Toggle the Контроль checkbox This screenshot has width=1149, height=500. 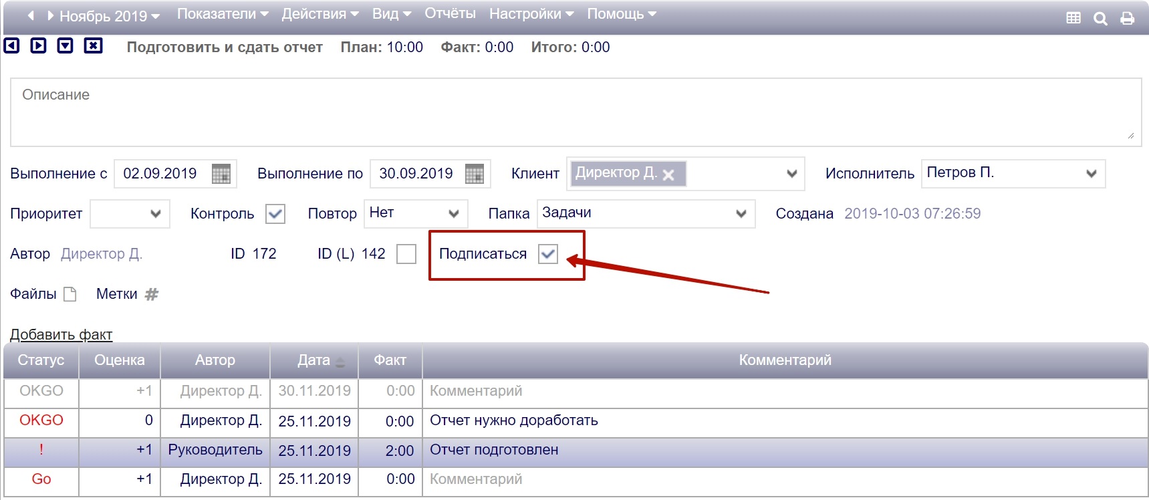click(275, 214)
